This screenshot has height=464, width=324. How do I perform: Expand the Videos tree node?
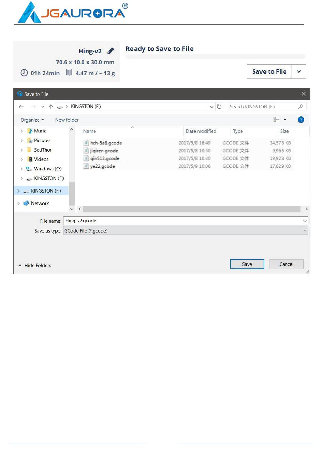pos(22,159)
